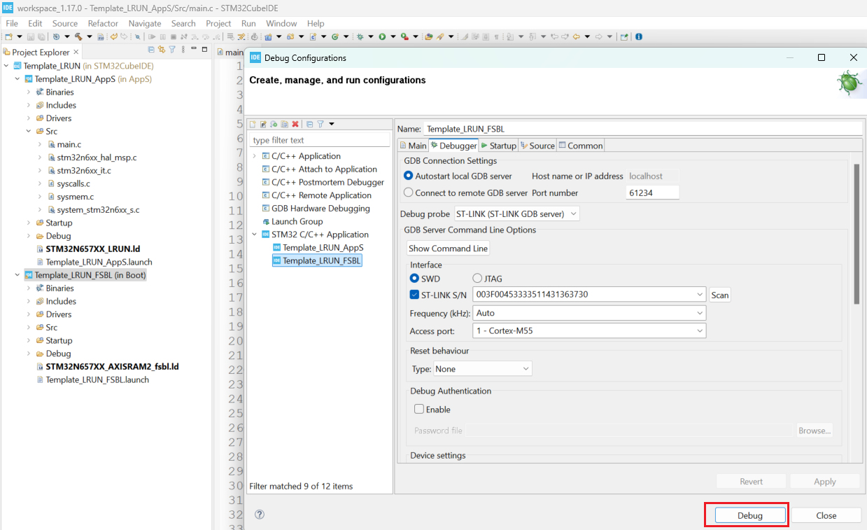
Task: Click the configuration Name field
Action: (x=643, y=129)
